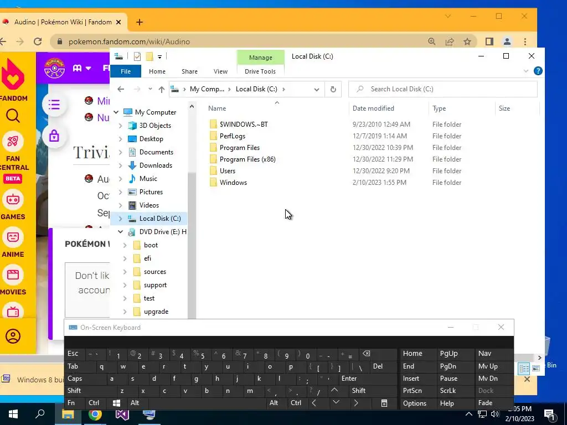The image size is (567, 425).
Task: Expand the 3D Objects tree node
Action: tap(120, 126)
